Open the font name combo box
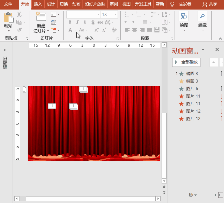Viewport: 224px width, 203px height. 84,14
